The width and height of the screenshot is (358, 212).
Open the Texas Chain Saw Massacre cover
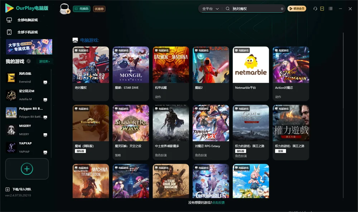(x=171, y=181)
